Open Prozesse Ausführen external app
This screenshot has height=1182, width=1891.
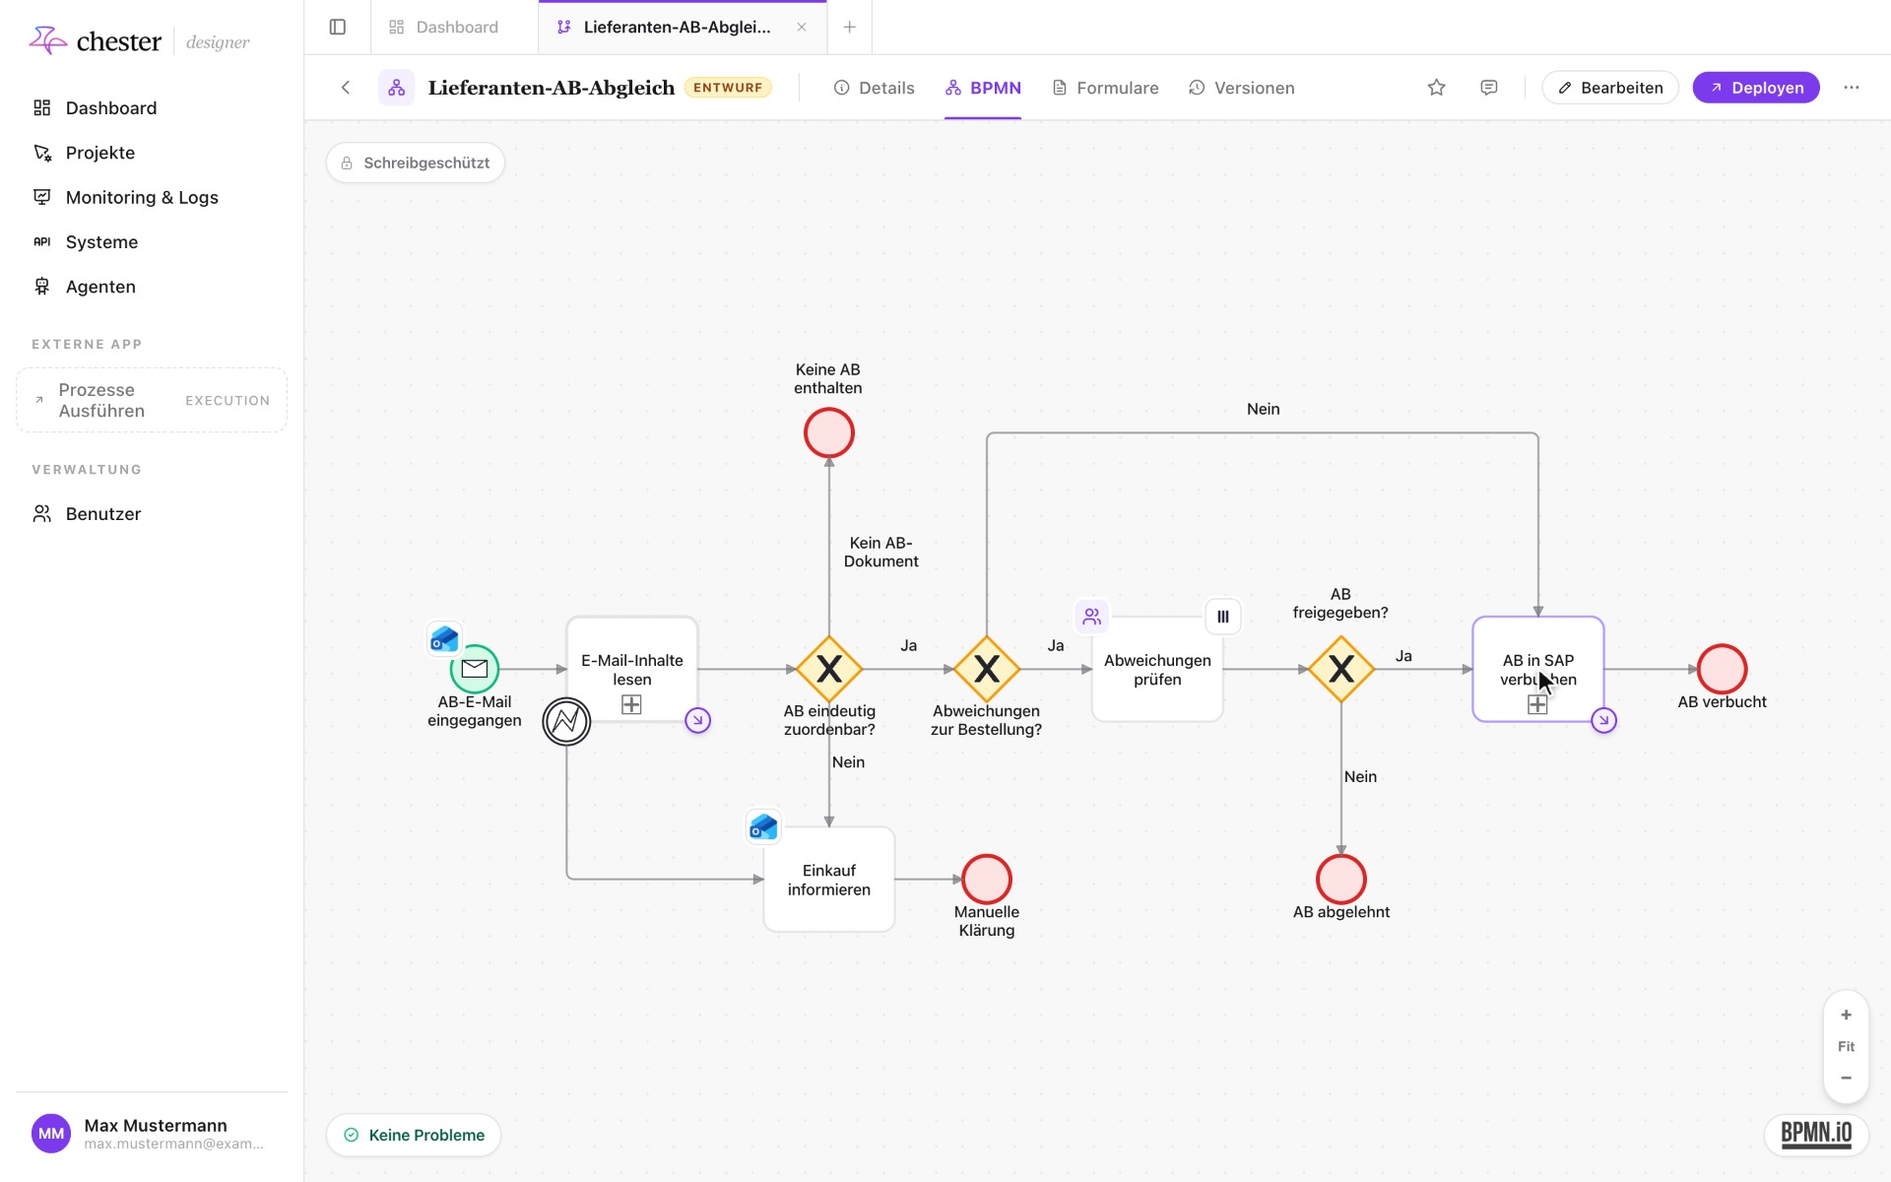pyautogui.click(x=152, y=400)
